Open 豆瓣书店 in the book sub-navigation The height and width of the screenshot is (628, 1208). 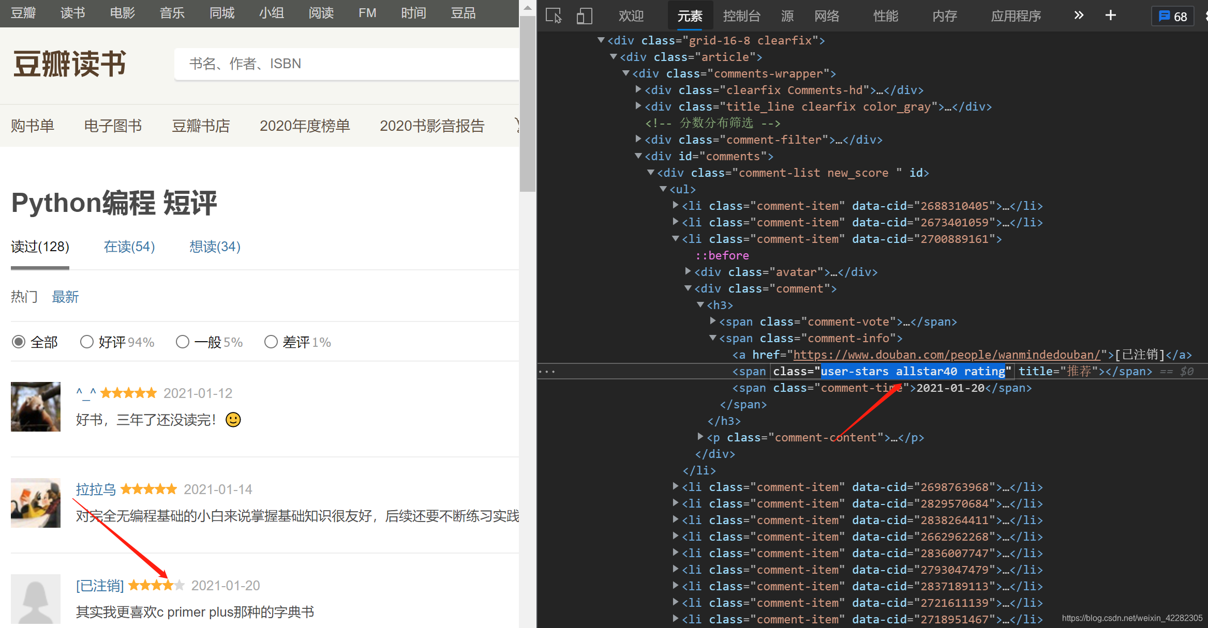coord(201,126)
